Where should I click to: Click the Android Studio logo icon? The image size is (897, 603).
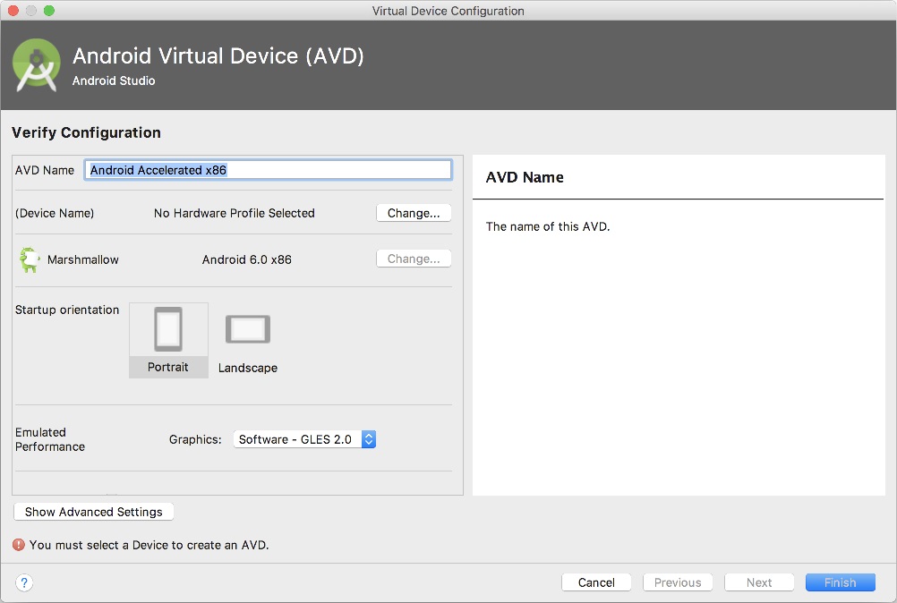[37, 64]
